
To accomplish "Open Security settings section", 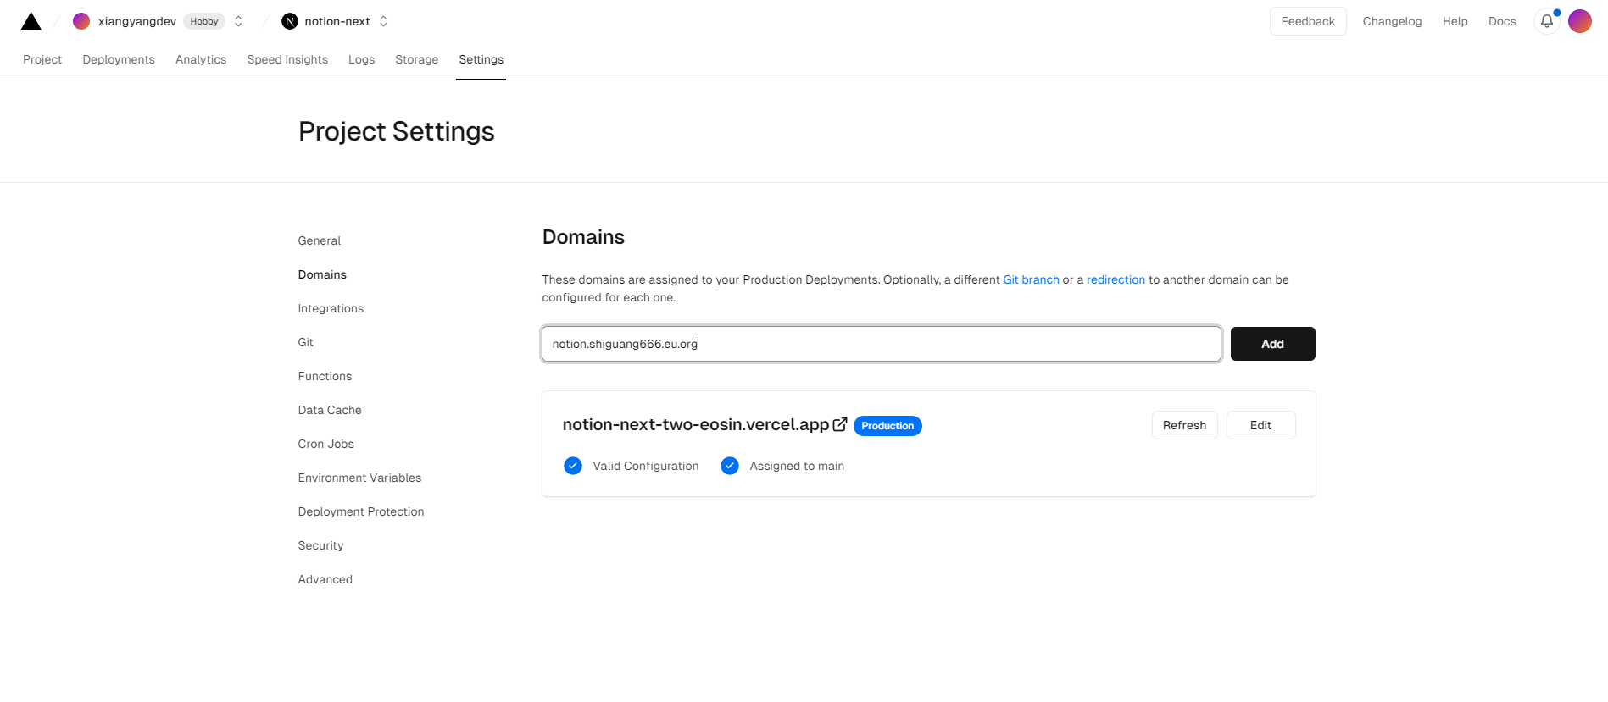I will (320, 545).
